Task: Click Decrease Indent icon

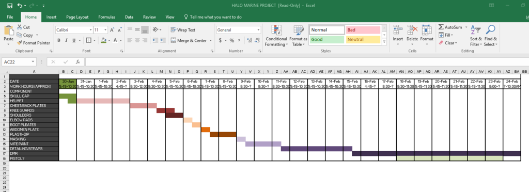Action: tap(155, 40)
